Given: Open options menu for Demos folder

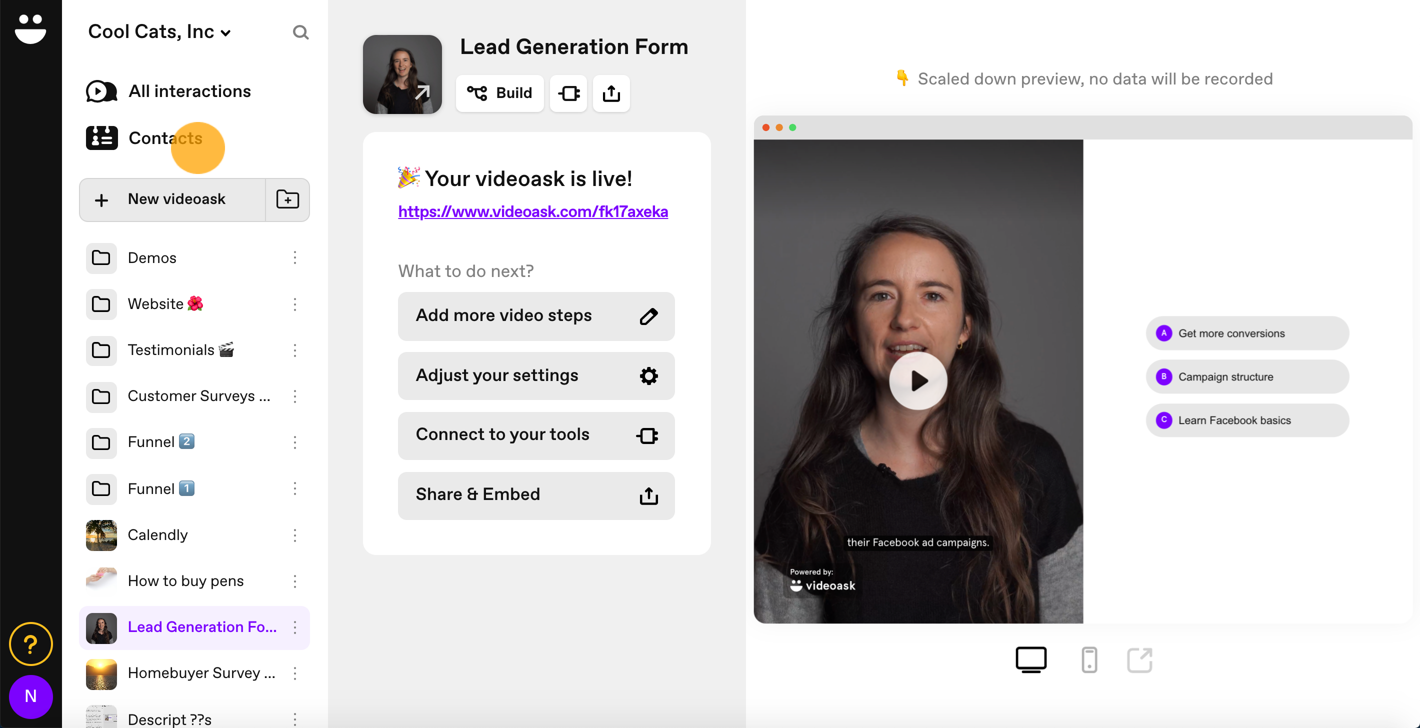Looking at the screenshot, I should click(295, 258).
